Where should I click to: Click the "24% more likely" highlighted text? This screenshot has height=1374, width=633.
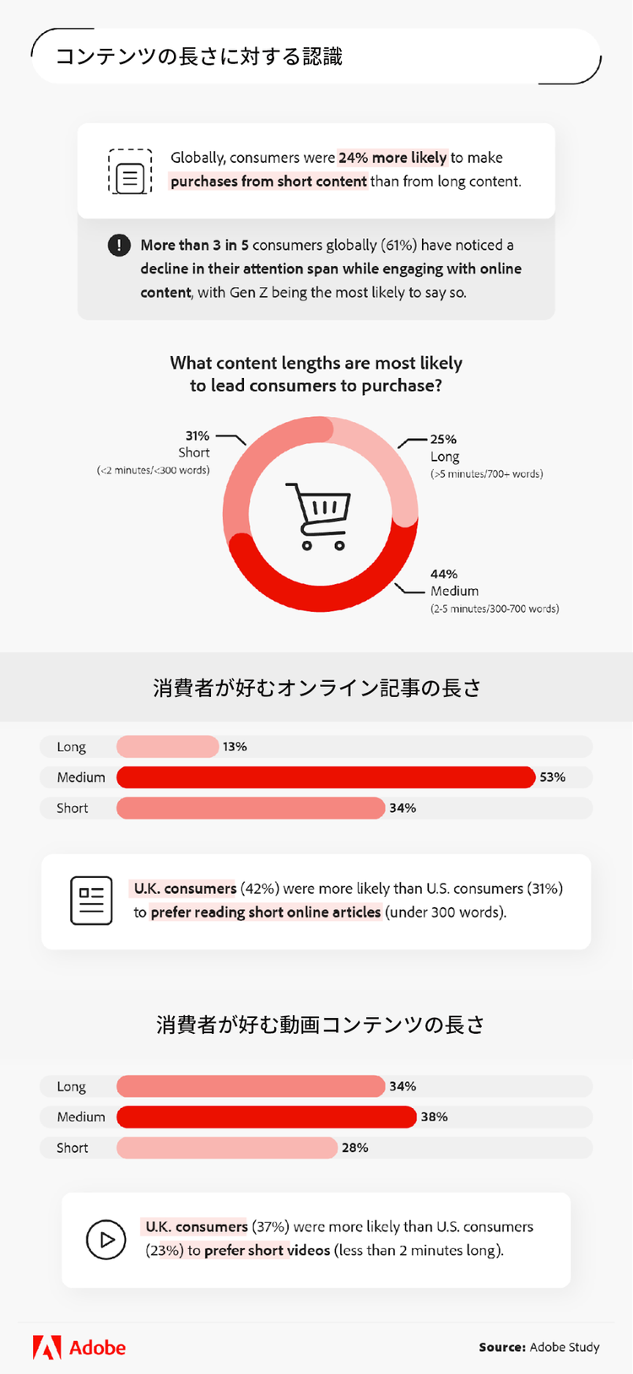click(x=392, y=158)
